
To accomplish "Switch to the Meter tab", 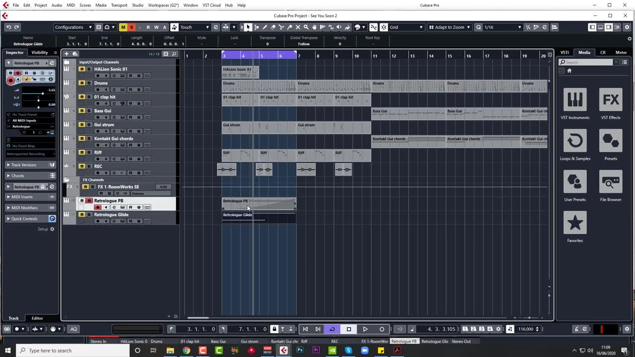I will 621,53.
